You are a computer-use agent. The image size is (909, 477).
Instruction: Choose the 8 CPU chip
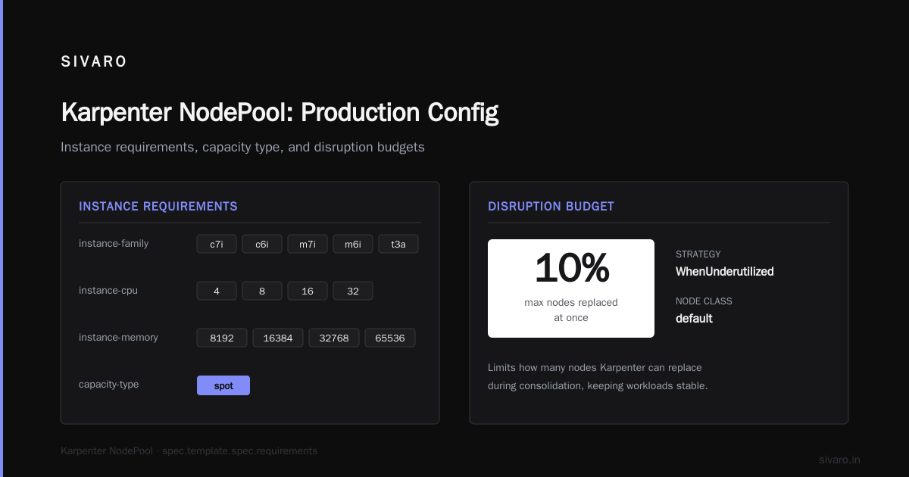click(x=262, y=291)
